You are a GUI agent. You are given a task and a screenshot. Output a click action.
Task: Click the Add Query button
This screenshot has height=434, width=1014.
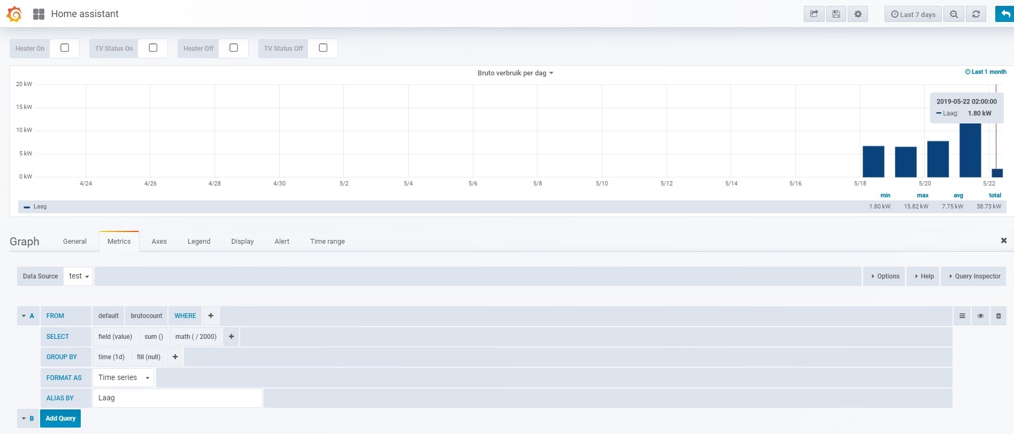(x=60, y=418)
